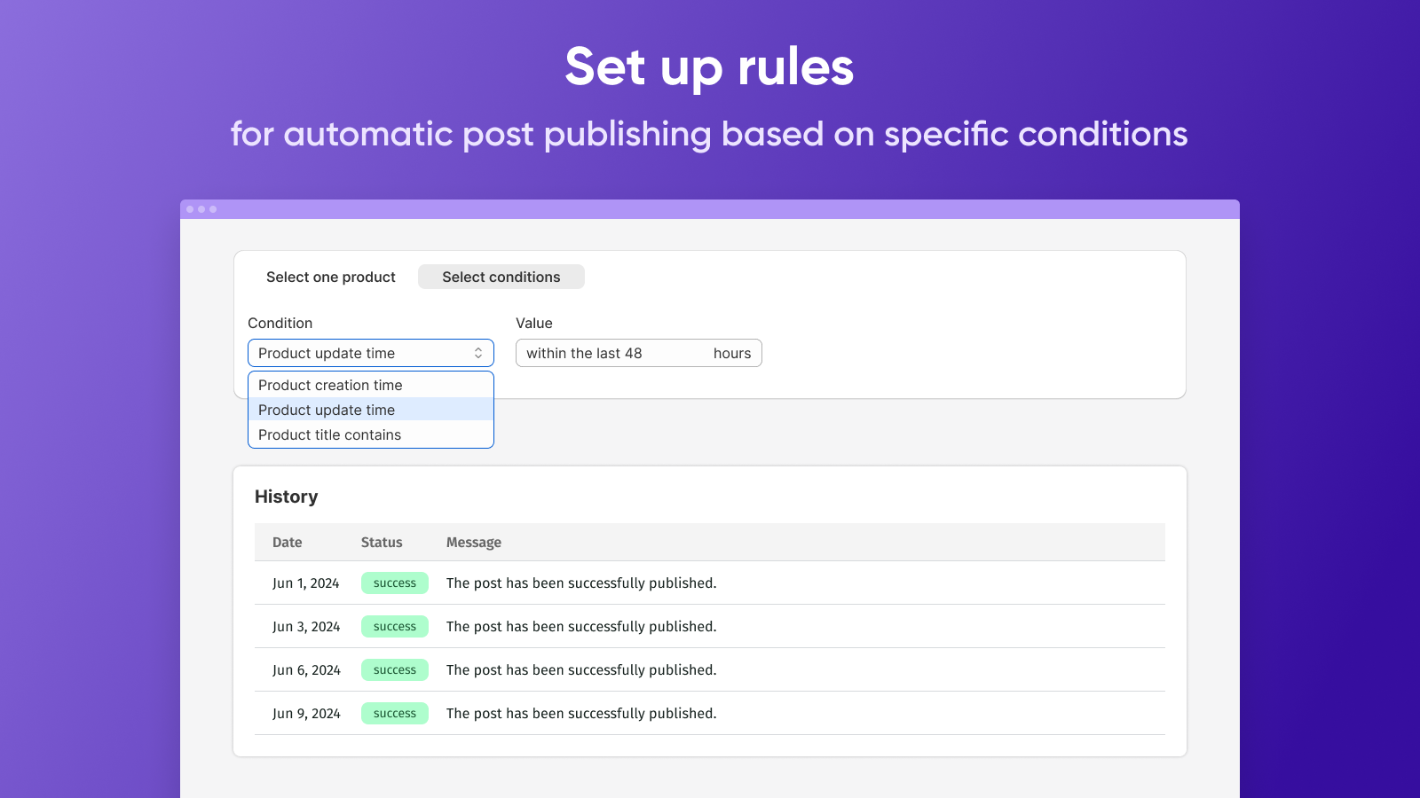Click inside the Value input field
This screenshot has width=1420, height=798.
tap(603, 353)
